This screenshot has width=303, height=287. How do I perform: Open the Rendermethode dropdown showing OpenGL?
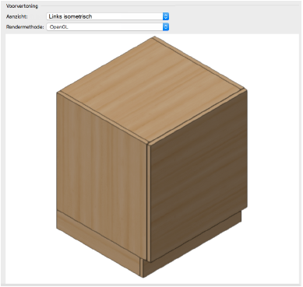tap(107, 26)
